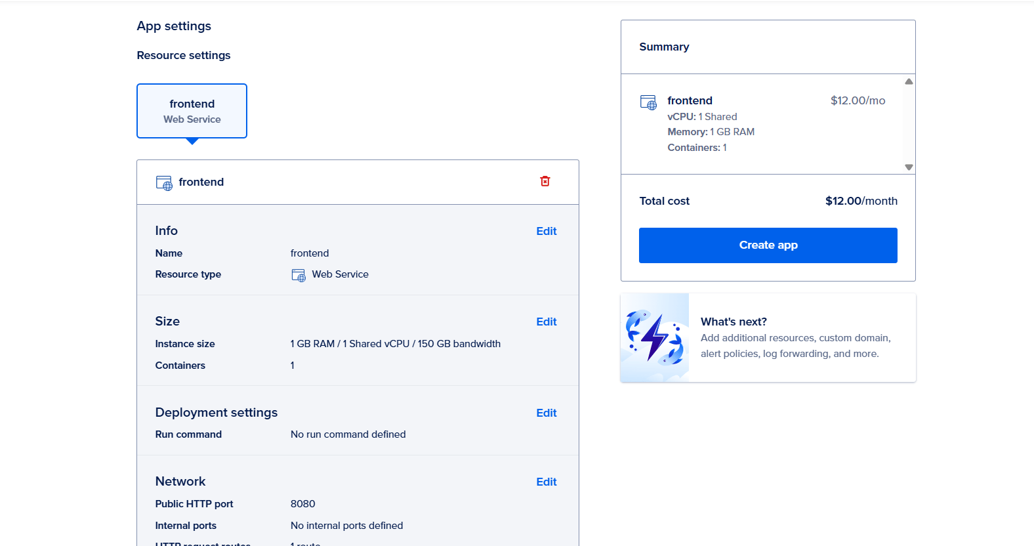Image resolution: width=1034 pixels, height=546 pixels.
Task: Delete the frontend resource with trash icon
Action: click(x=545, y=181)
